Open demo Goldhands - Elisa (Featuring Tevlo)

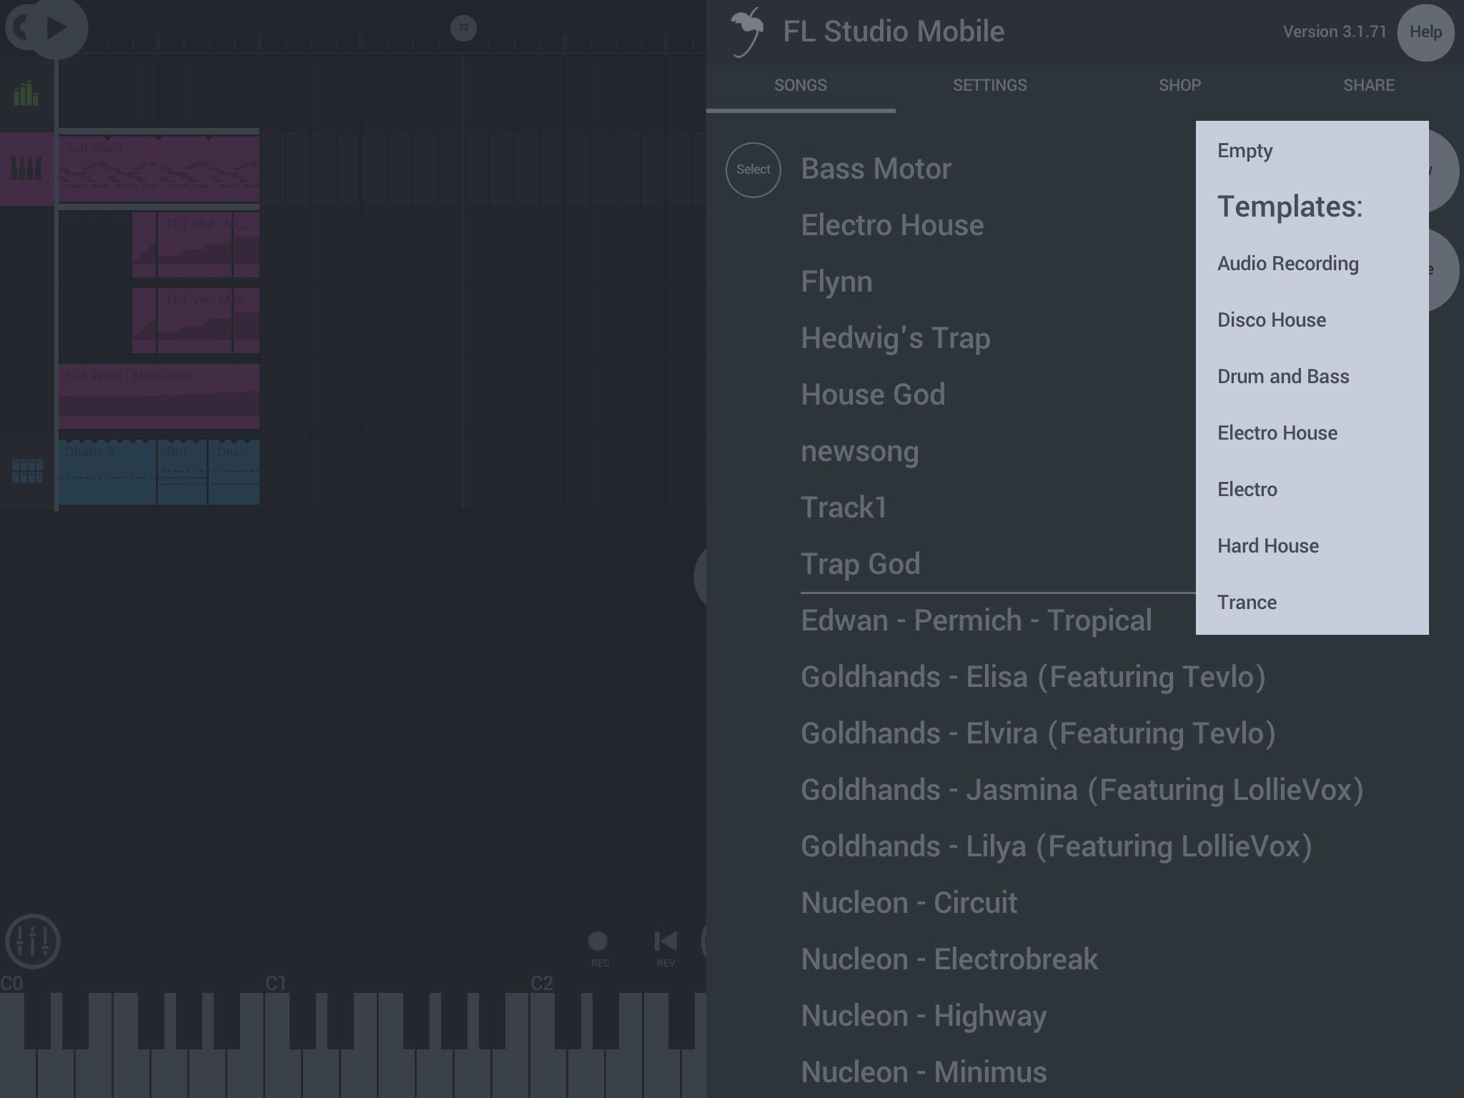pos(1033,678)
